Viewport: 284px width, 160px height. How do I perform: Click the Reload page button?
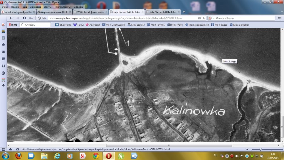pos(24,18)
